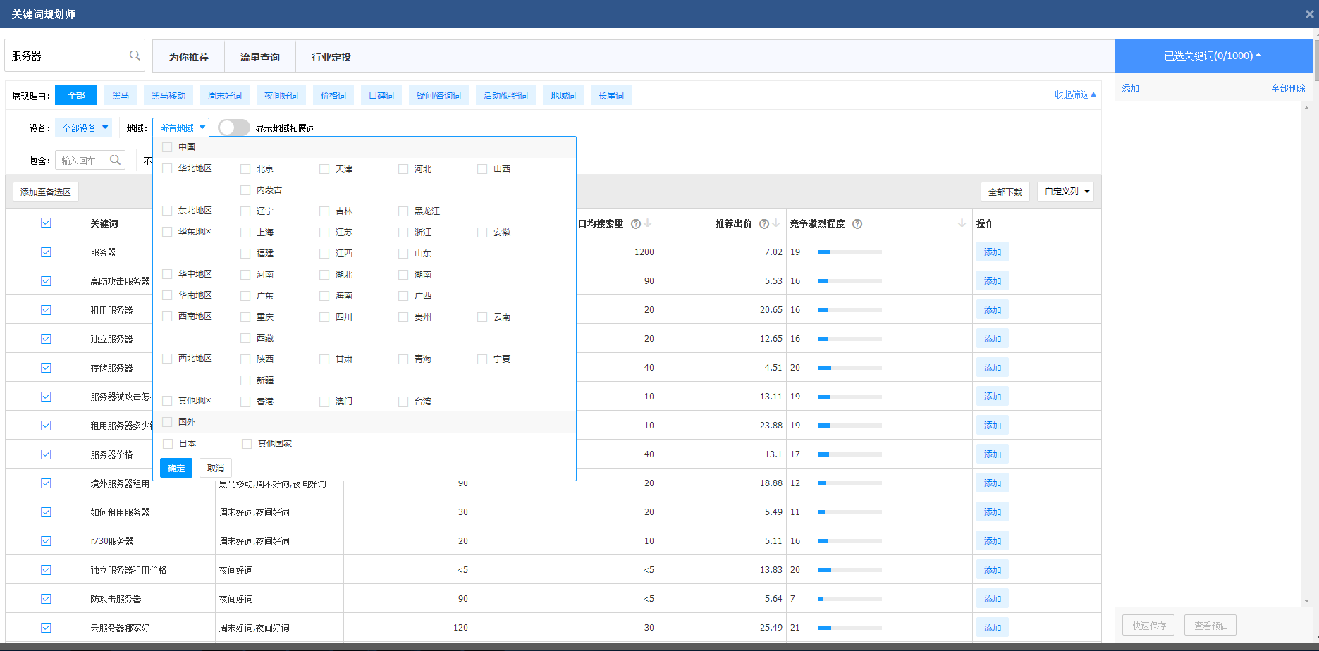Select the 广东 checkbox
The height and width of the screenshot is (651, 1319).
pyautogui.click(x=245, y=296)
